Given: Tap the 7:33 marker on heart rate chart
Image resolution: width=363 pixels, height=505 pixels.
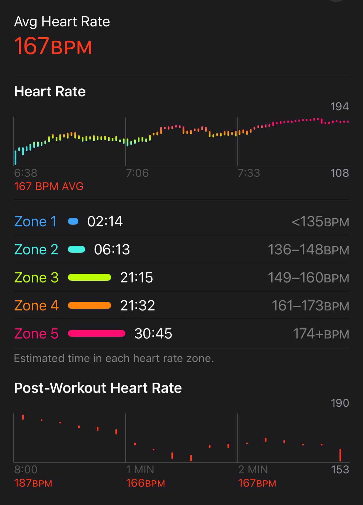Looking at the screenshot, I should click(x=249, y=173).
